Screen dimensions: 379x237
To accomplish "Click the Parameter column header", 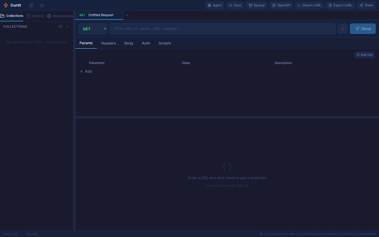I will [97, 63].
